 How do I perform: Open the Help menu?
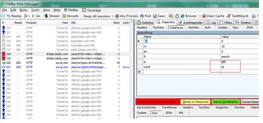pos(57,10)
